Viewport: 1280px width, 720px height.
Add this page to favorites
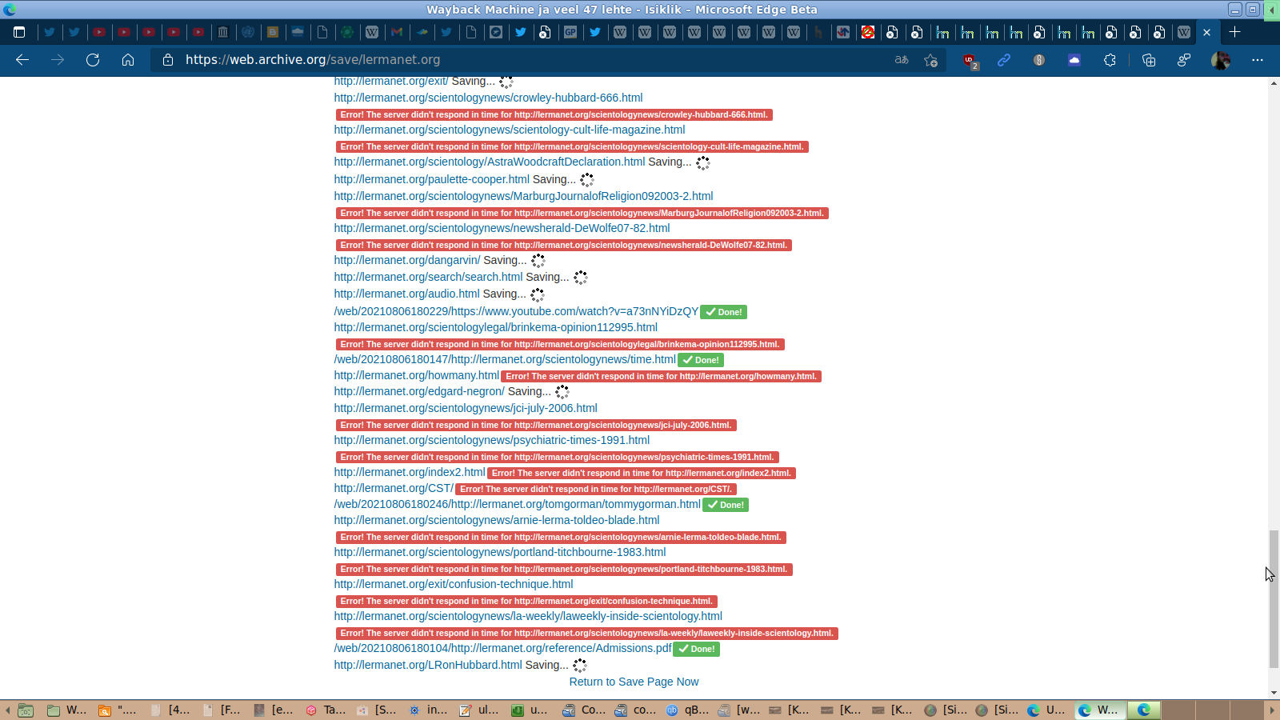[930, 60]
